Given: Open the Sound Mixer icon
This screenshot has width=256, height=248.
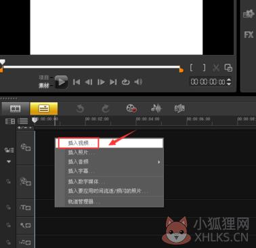Looking at the screenshot, I should 156,108.
